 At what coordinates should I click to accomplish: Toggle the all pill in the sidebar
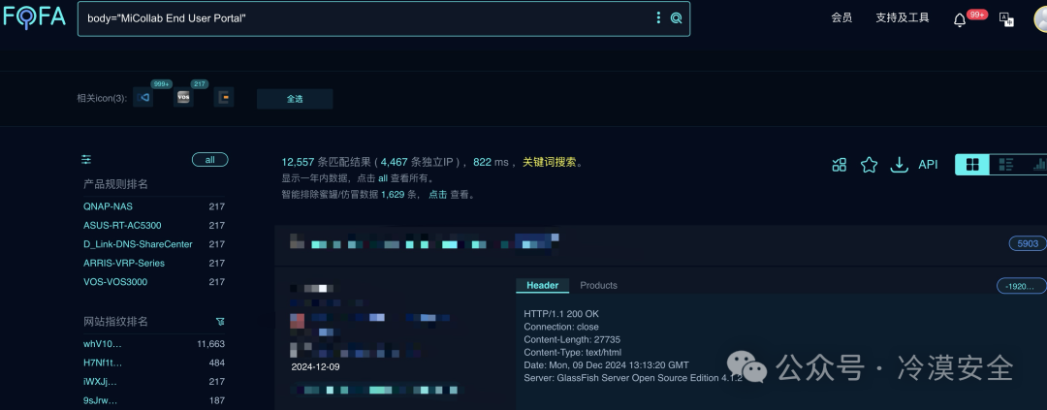[209, 160]
